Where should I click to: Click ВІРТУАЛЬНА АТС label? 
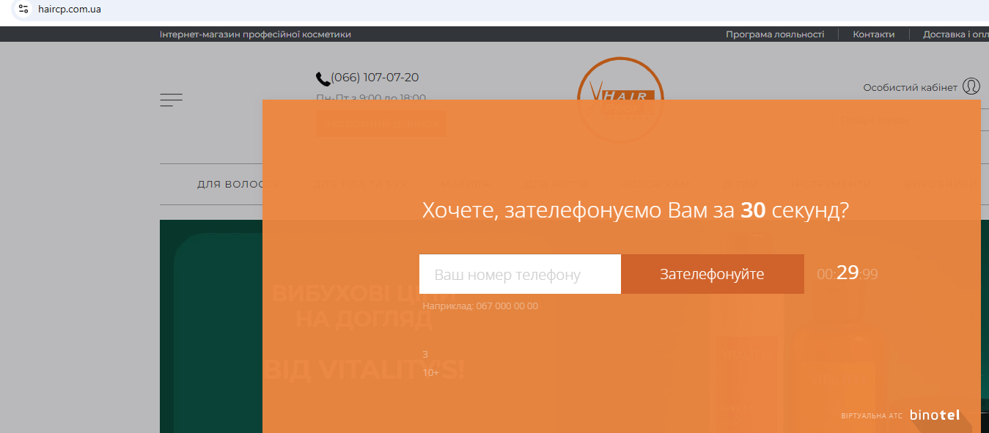click(872, 416)
